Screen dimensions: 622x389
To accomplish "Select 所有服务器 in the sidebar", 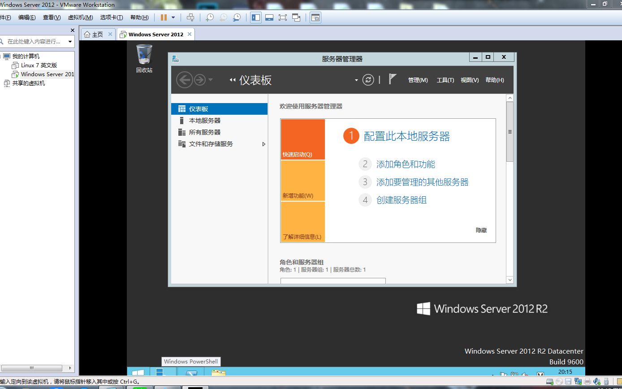I will point(219,132).
